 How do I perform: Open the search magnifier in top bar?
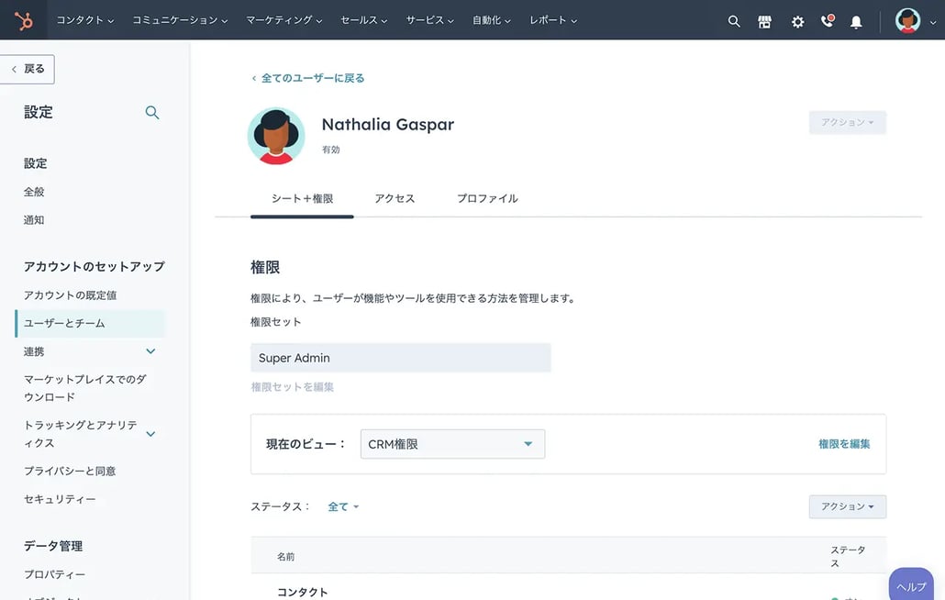point(733,22)
